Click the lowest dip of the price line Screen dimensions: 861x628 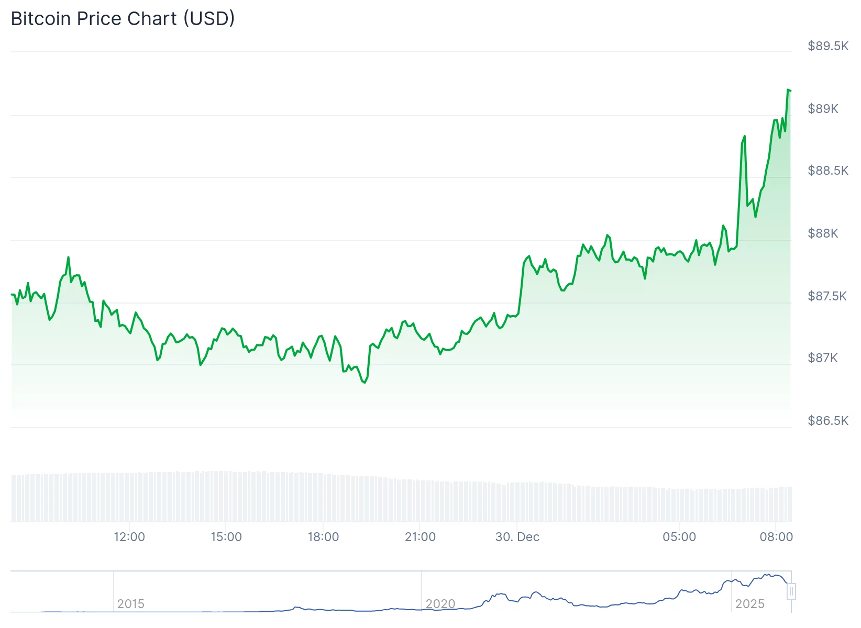tap(365, 383)
